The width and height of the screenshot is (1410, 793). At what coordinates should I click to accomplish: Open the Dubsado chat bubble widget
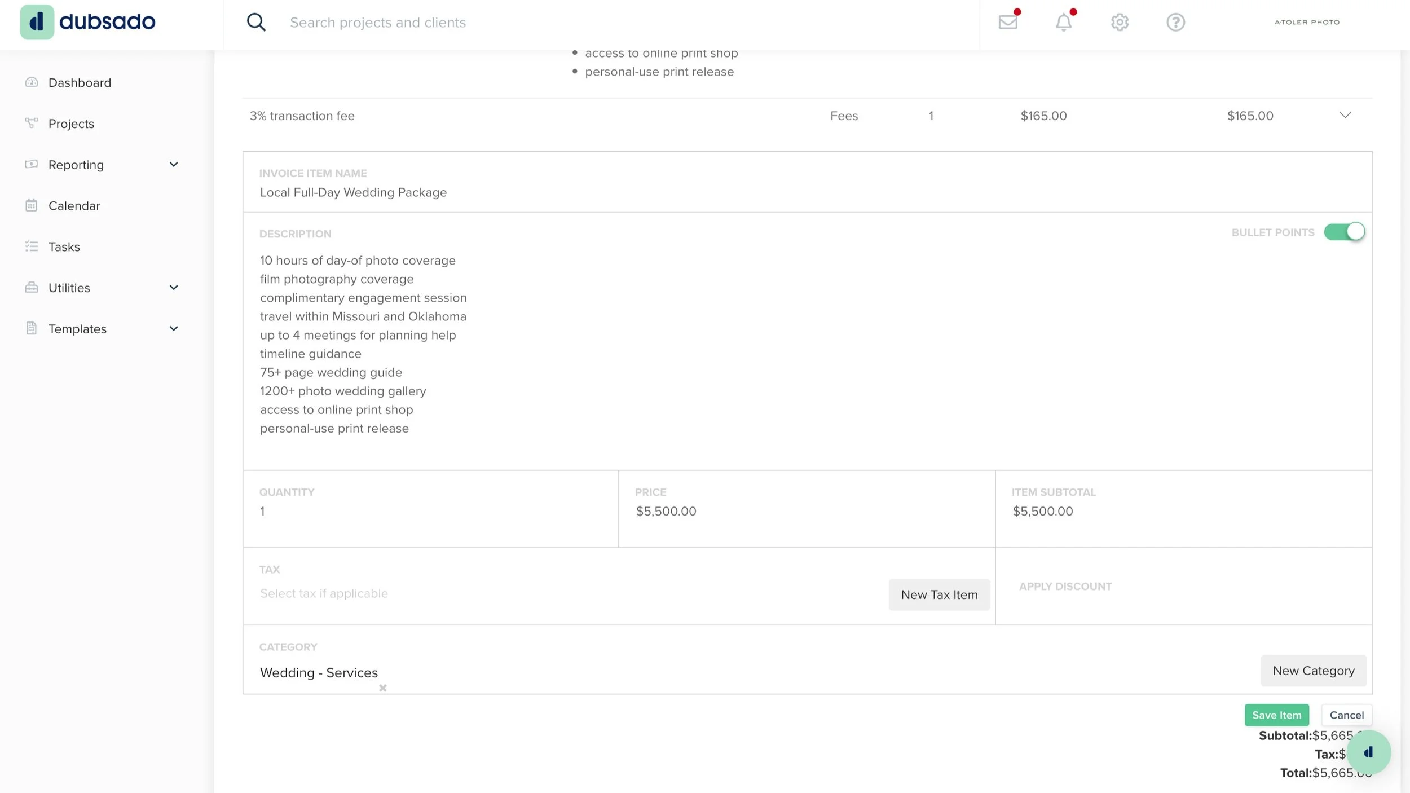click(x=1368, y=752)
